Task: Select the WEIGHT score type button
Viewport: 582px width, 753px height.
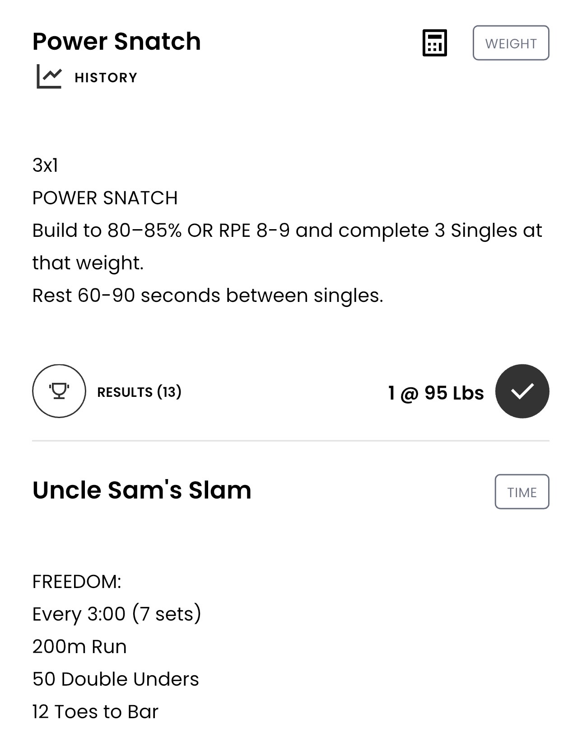Action: coord(511,43)
